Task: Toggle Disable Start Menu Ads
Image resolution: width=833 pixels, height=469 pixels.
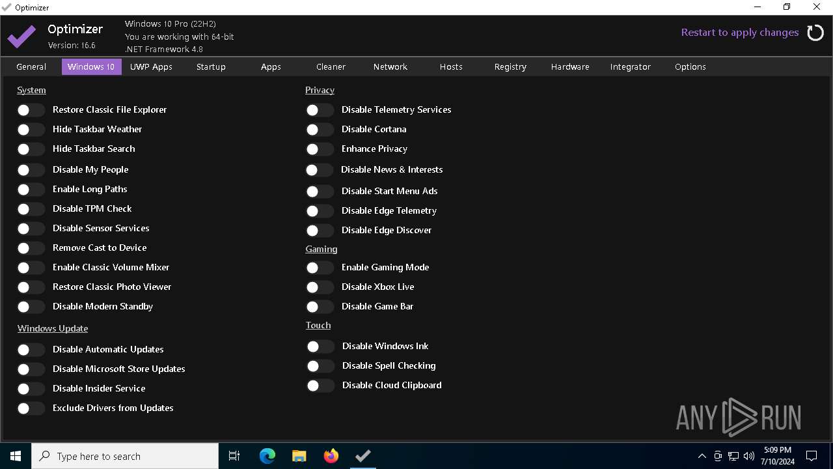Action: [x=320, y=192]
